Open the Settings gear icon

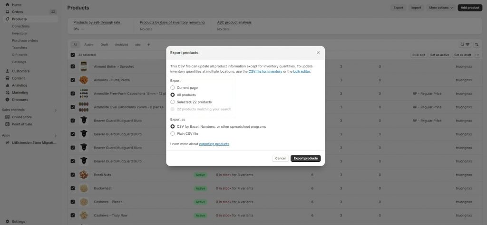tap(8, 221)
